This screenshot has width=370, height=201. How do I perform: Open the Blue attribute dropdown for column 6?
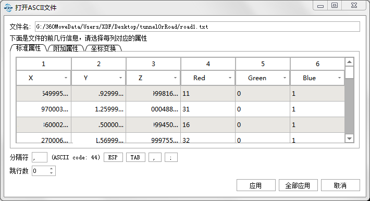point(317,78)
